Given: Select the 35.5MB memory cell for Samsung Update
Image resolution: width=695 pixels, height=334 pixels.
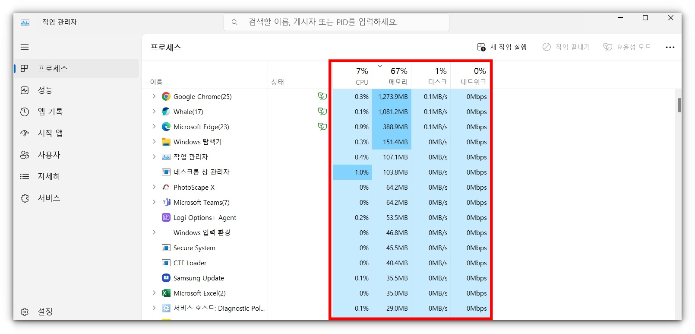Looking at the screenshot, I should point(392,278).
